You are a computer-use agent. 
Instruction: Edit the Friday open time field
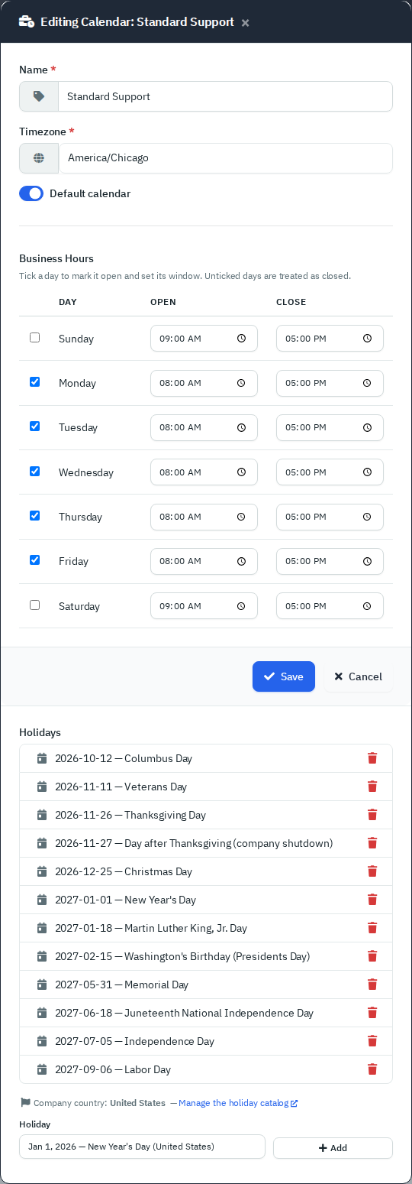(x=204, y=561)
